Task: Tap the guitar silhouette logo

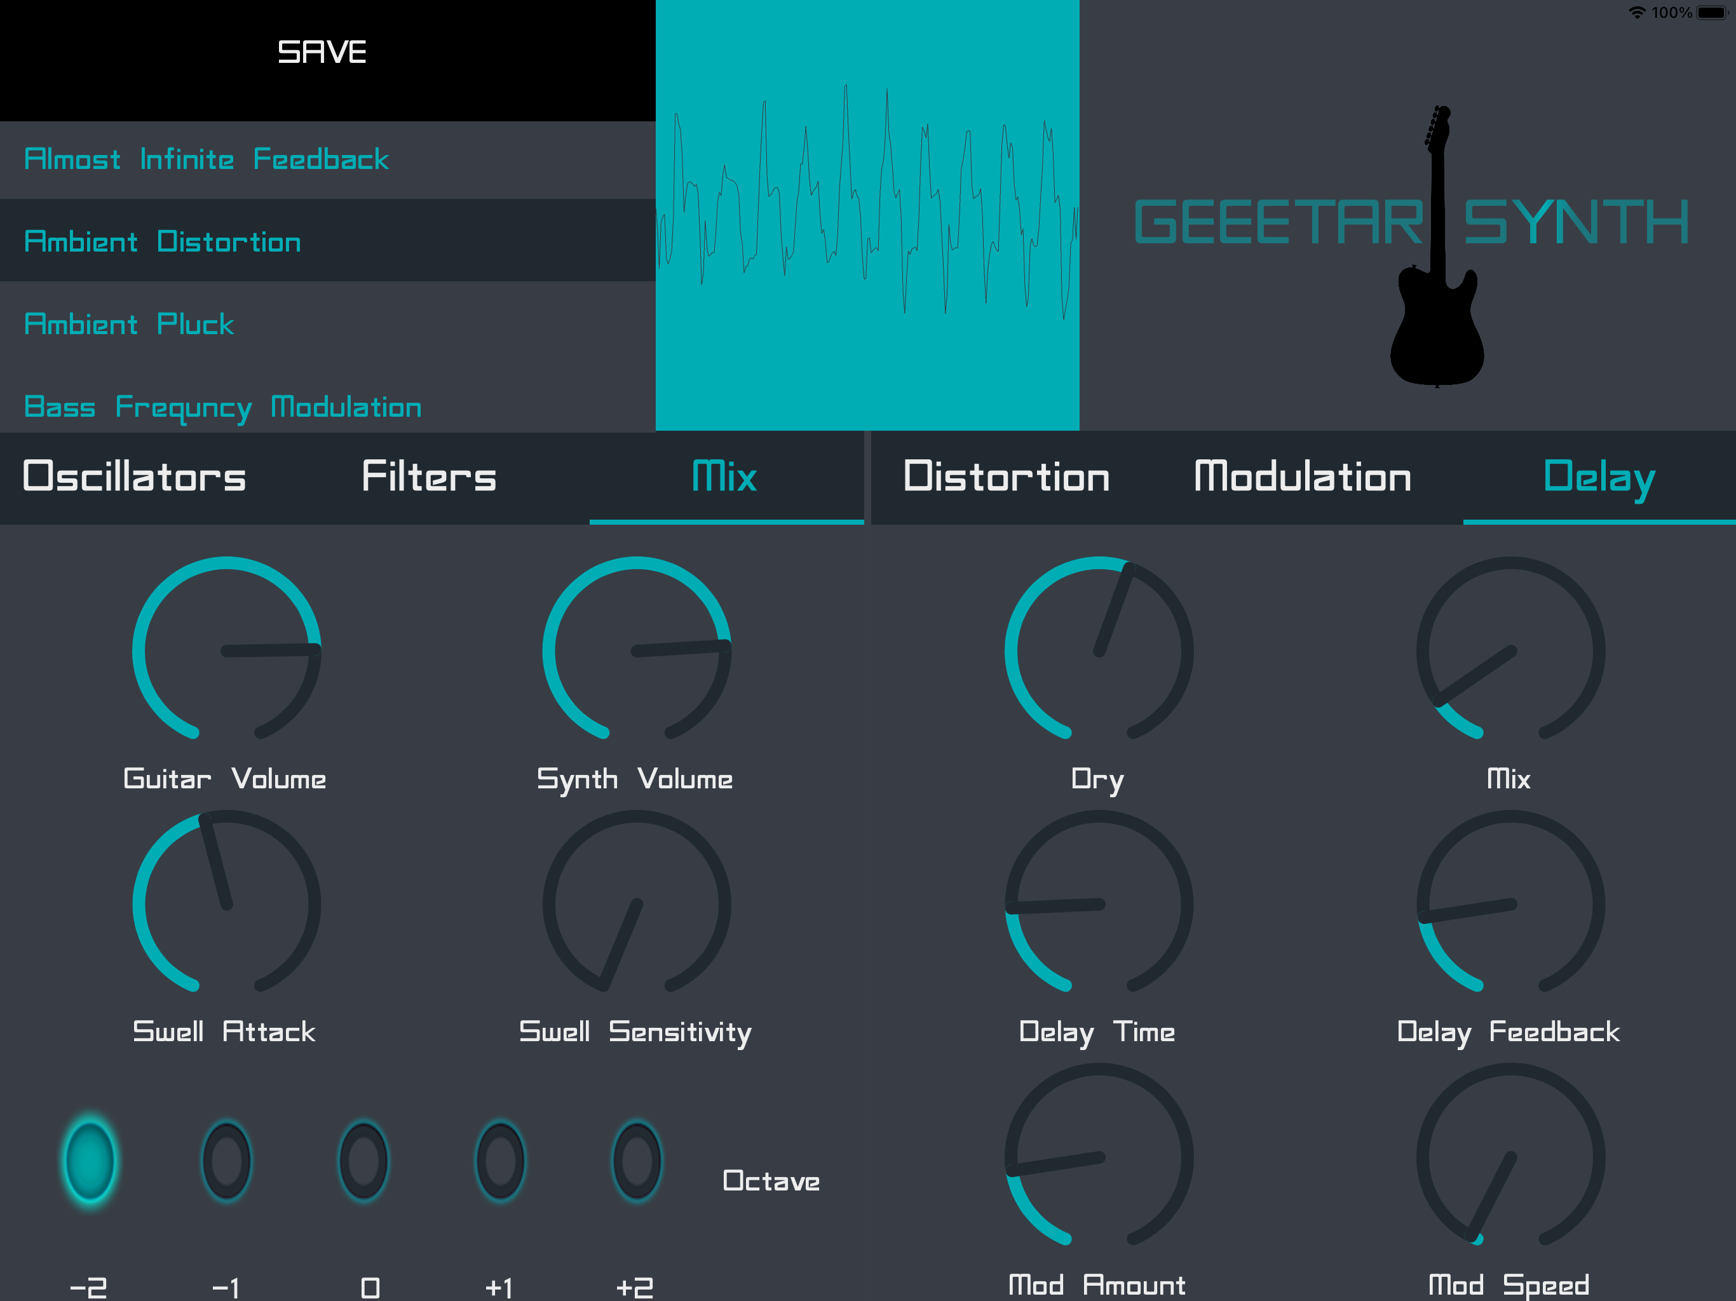Action: (x=1436, y=246)
